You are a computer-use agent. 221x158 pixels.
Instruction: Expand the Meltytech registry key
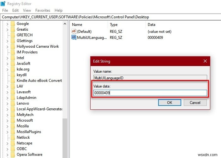tap(8, 115)
